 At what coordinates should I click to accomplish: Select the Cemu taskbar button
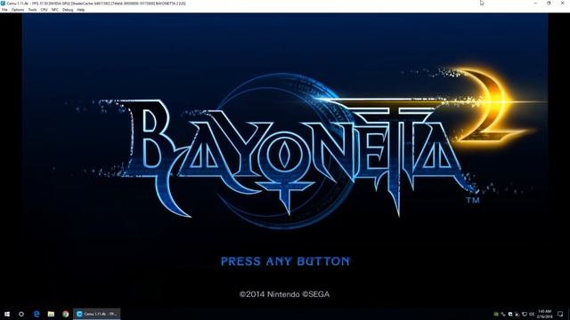(x=97, y=314)
